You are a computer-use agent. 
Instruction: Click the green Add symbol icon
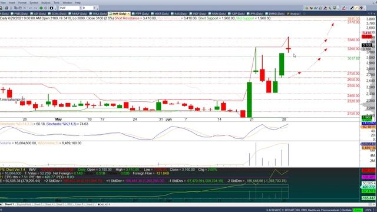[41, 8]
